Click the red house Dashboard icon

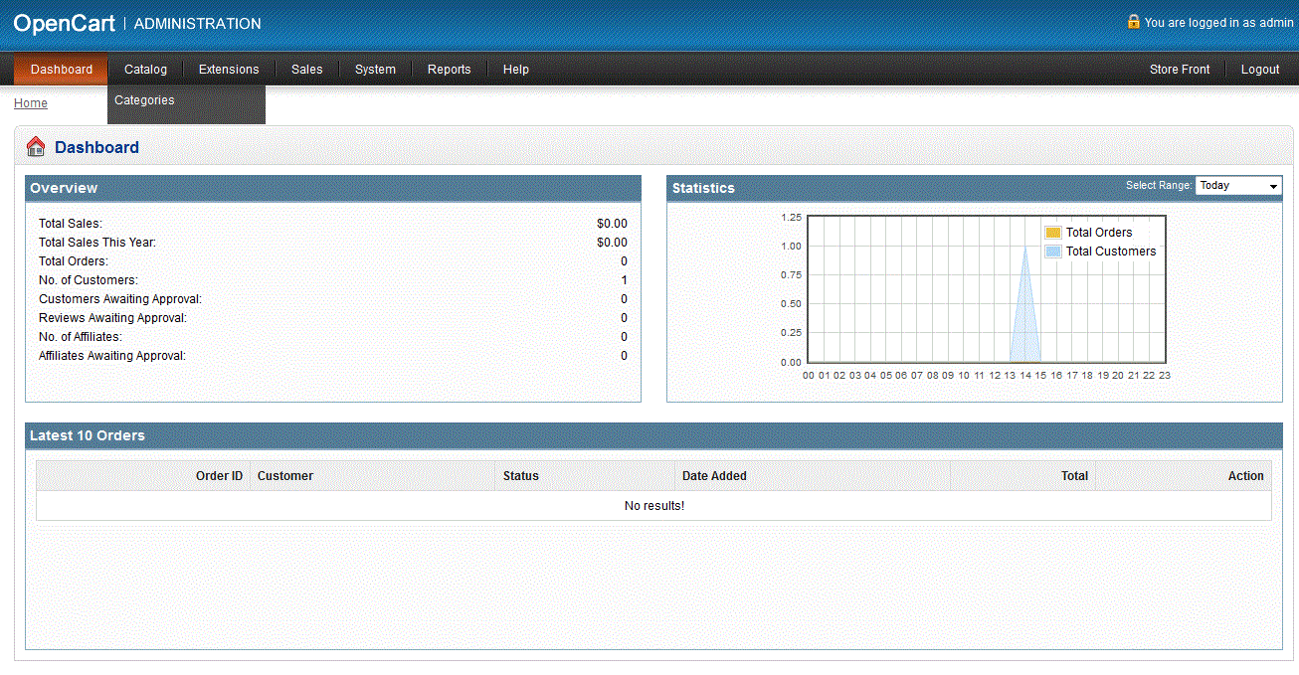point(36,147)
